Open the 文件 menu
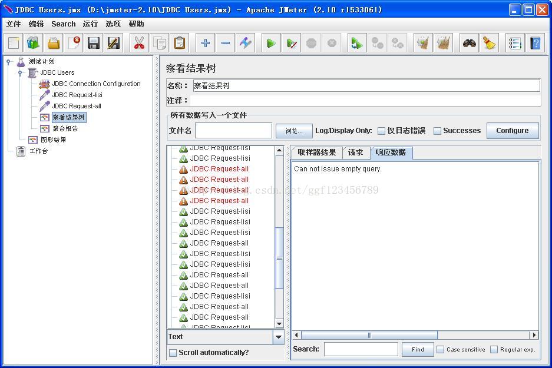Viewport: 552px width, 368px height. coord(13,24)
